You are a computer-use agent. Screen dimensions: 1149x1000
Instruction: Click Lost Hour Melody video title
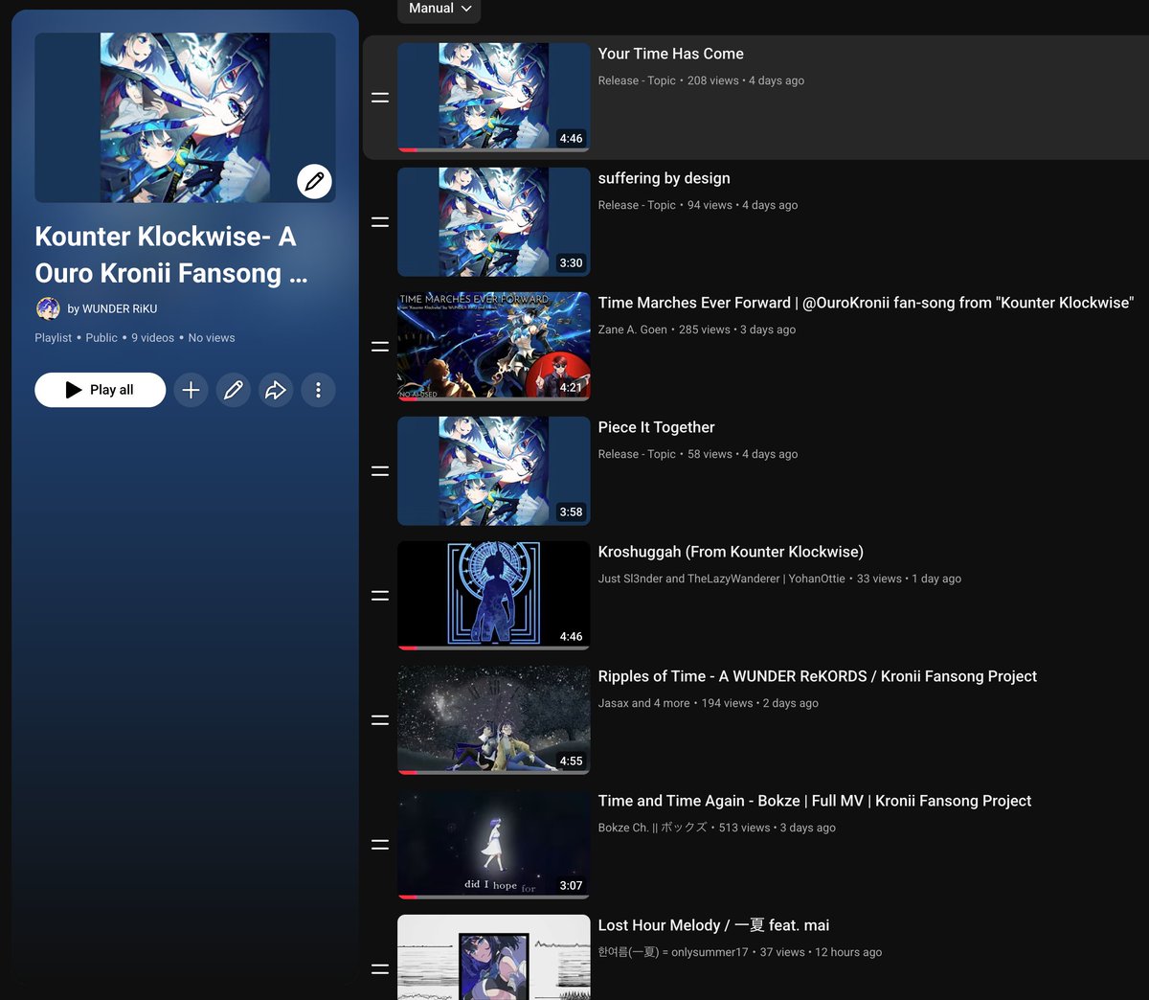pos(713,925)
